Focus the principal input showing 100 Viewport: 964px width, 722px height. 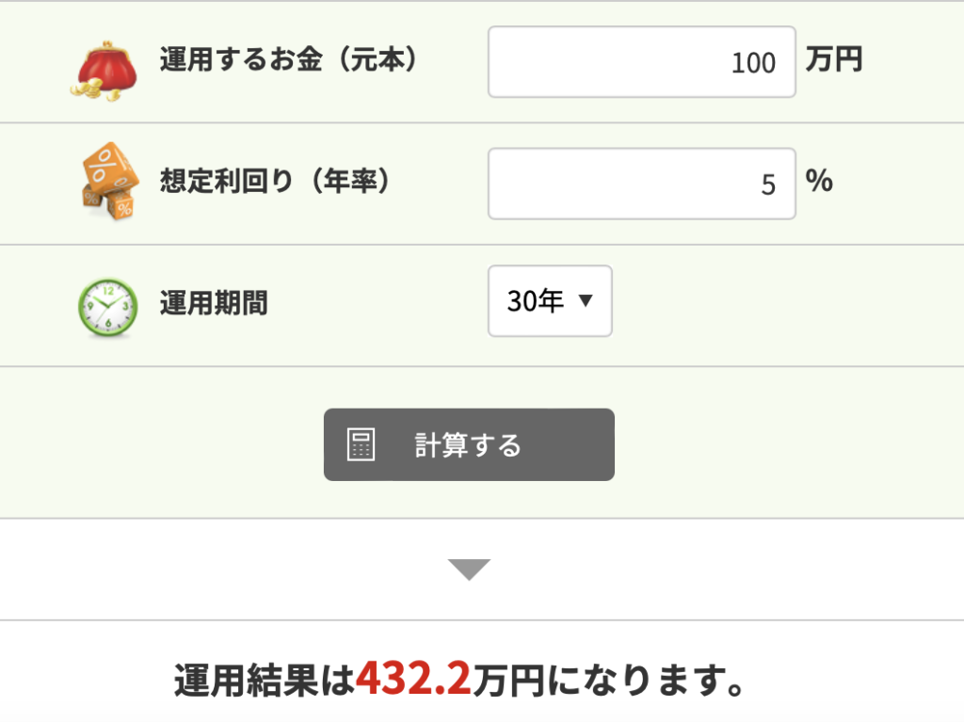coord(642,61)
